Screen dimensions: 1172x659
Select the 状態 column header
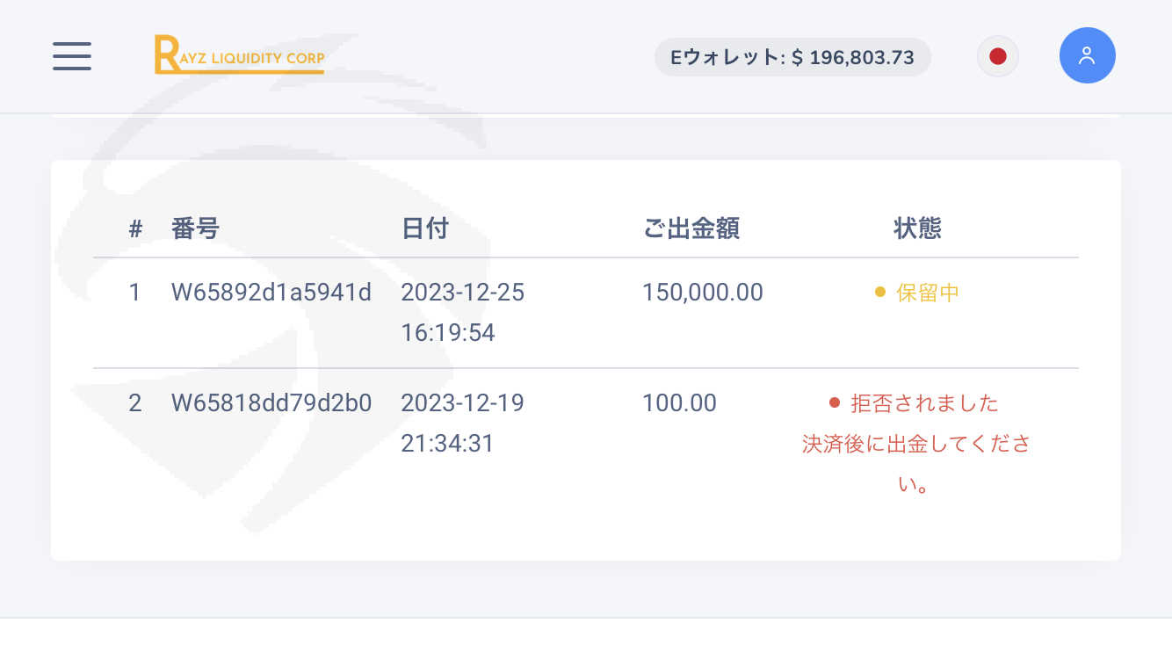[917, 228]
